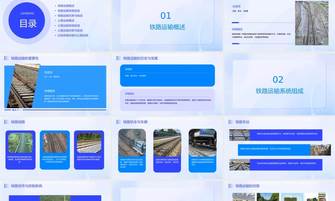Select the 铁路信号与控制系统 slide
The image size is (335, 201).
55,191
